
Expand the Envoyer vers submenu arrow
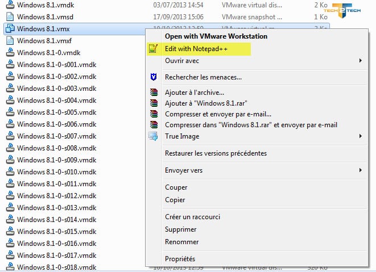click(x=361, y=170)
